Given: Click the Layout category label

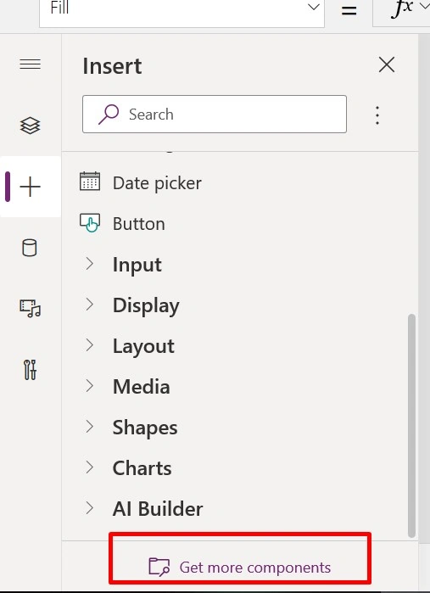Looking at the screenshot, I should coord(143,346).
